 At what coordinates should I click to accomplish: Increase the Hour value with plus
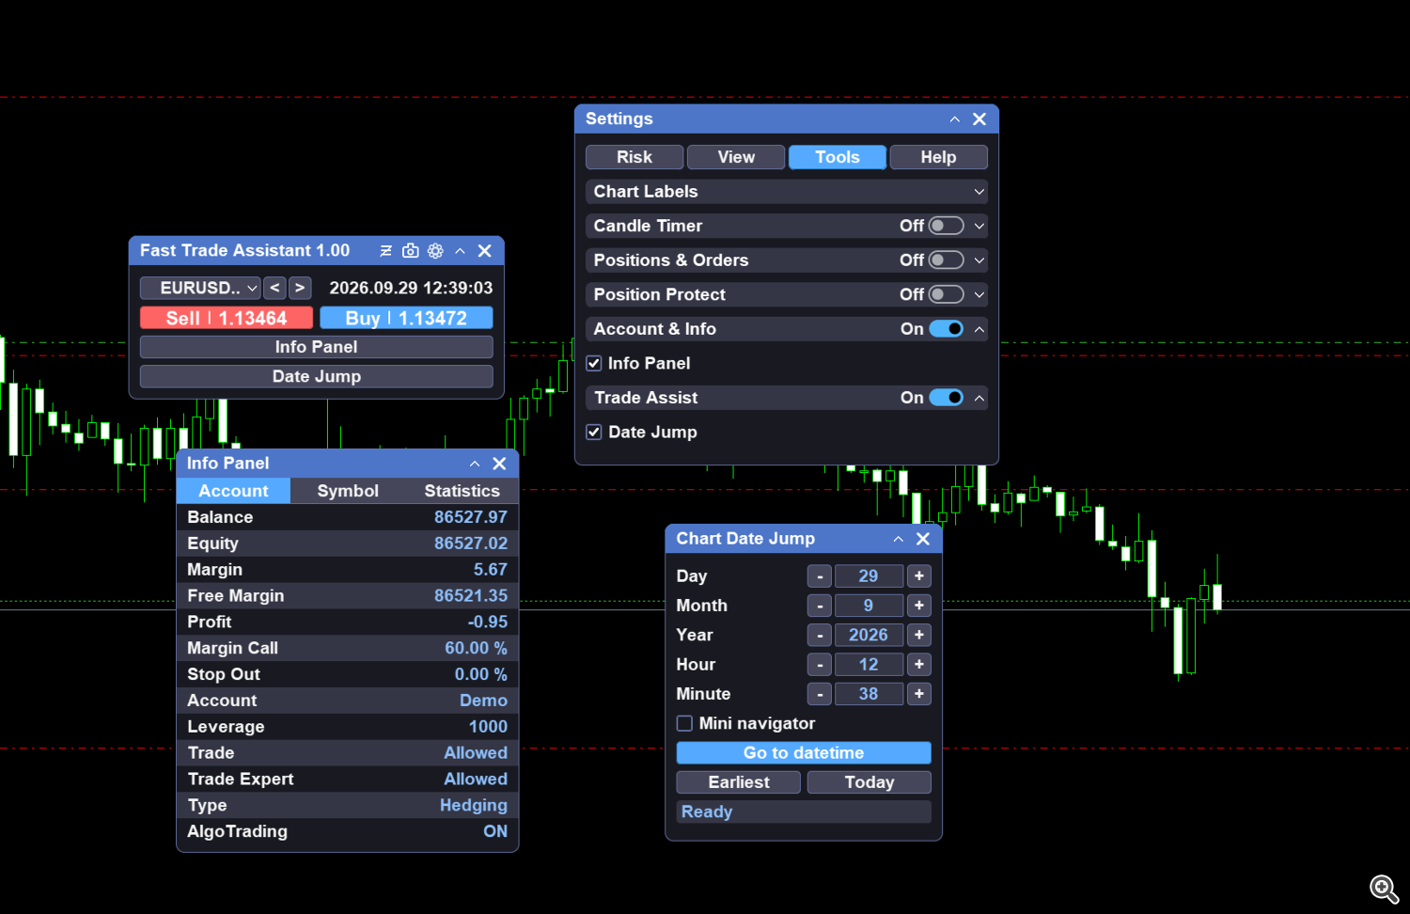click(919, 665)
